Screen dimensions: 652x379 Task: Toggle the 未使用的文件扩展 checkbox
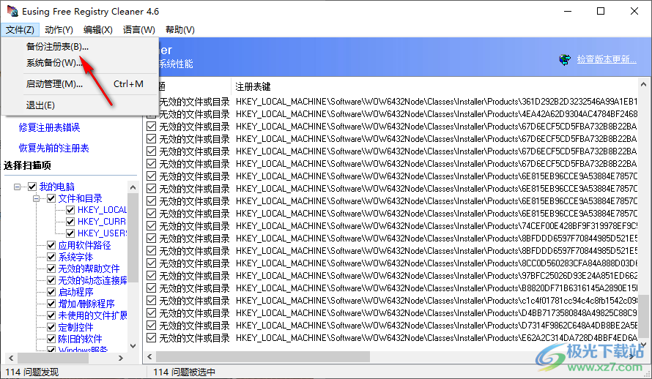51,315
